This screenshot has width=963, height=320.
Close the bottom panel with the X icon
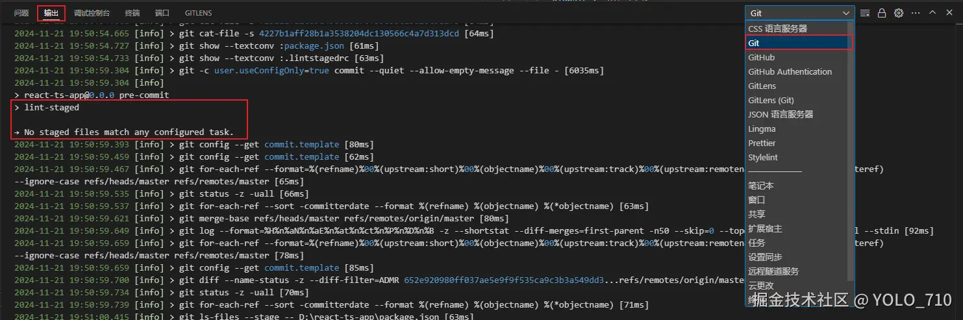[x=949, y=13]
